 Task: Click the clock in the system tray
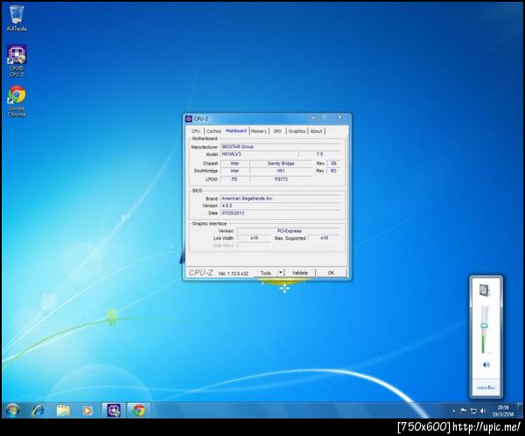coord(503,410)
